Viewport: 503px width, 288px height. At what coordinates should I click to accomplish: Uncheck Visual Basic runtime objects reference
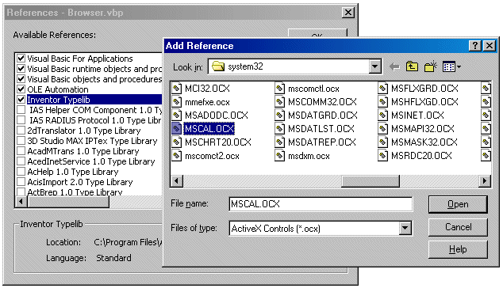21,69
